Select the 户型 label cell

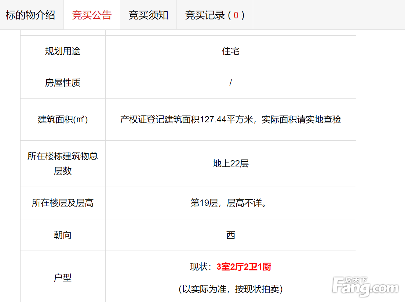pyautogui.click(x=63, y=276)
